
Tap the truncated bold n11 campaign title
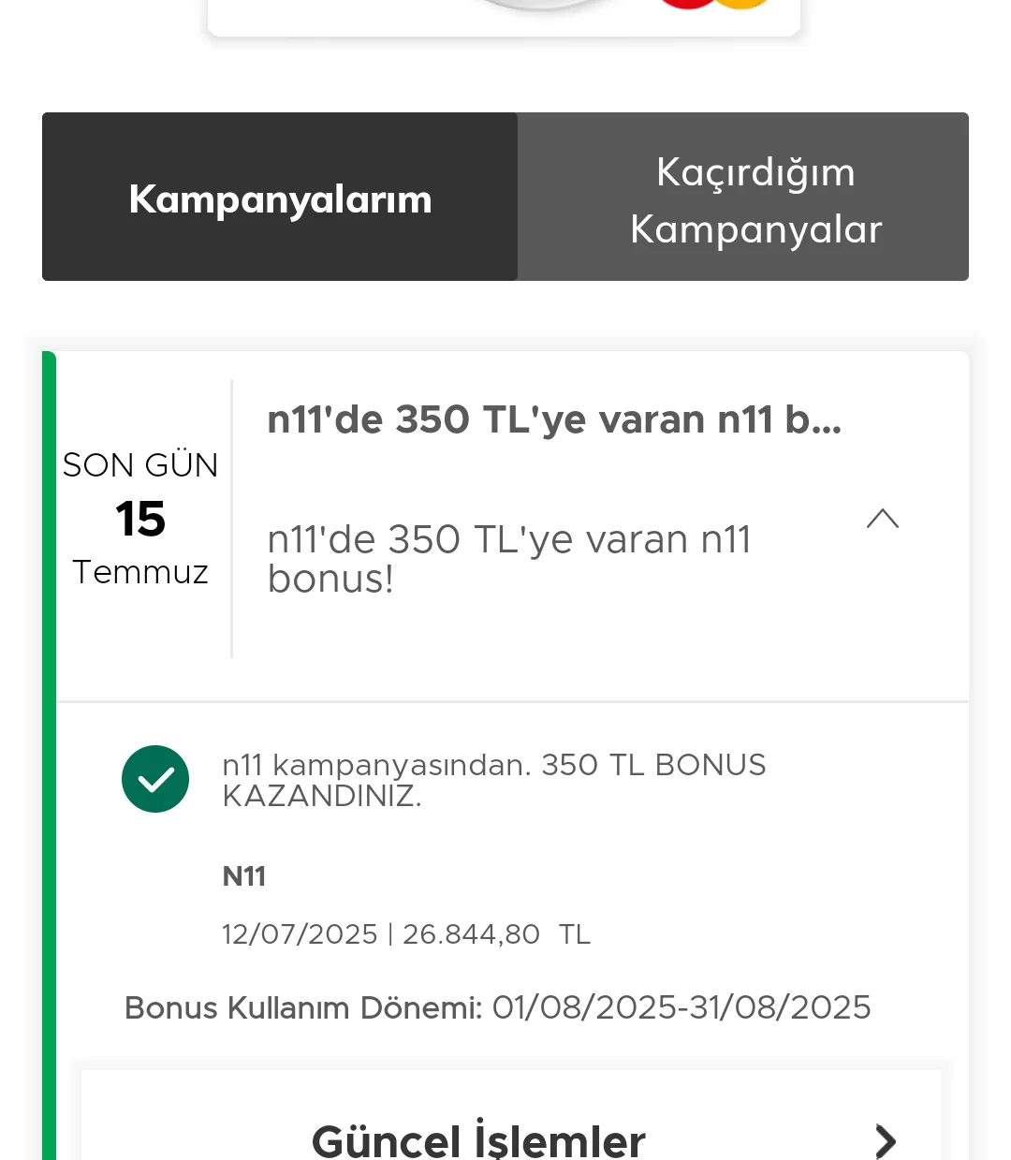click(554, 419)
